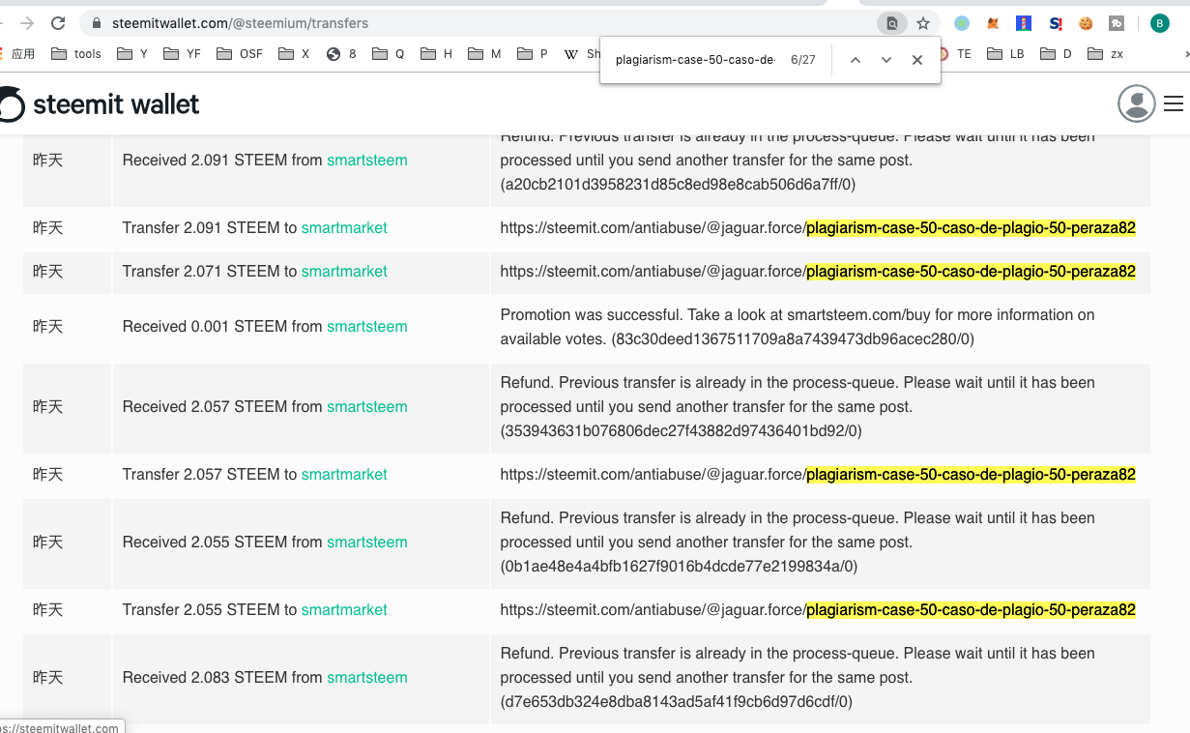
Task: Reload the steemitwallet page
Action: tap(58, 23)
